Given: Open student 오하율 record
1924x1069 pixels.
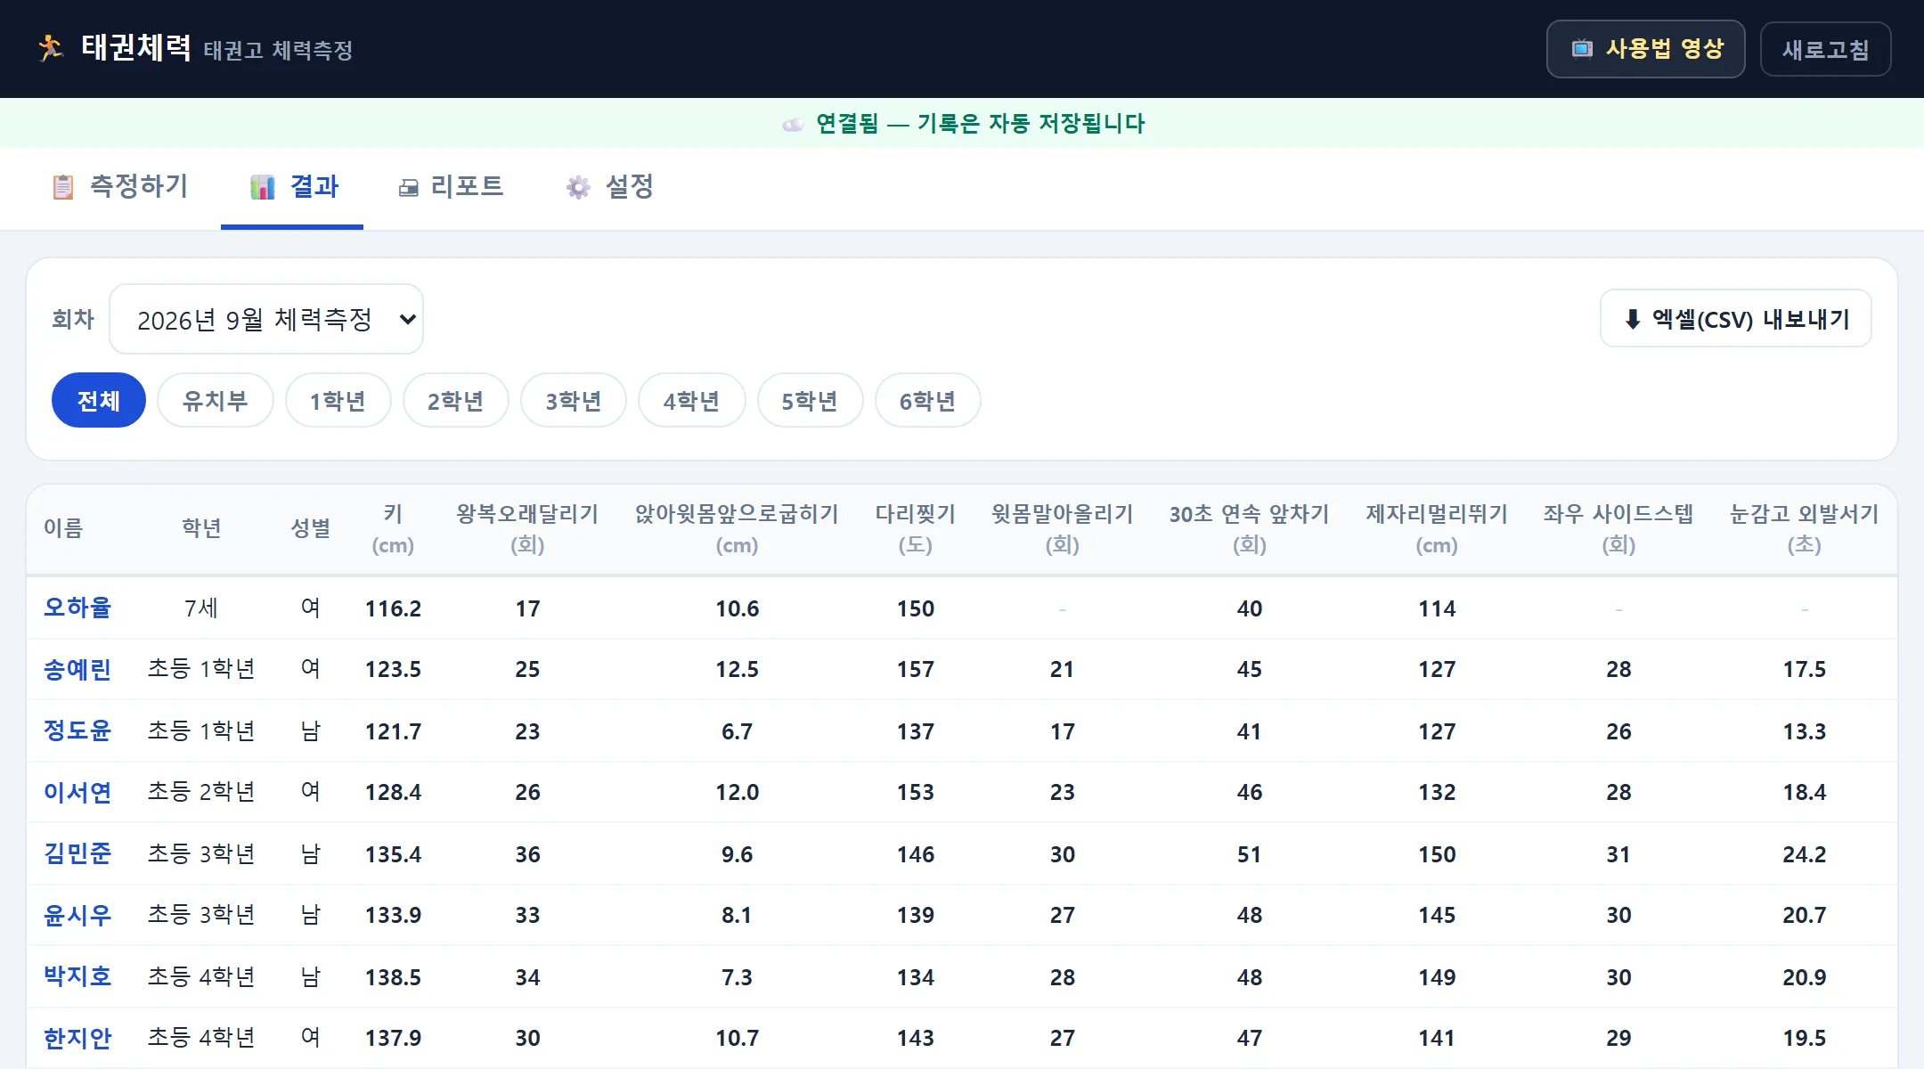Looking at the screenshot, I should [77, 608].
